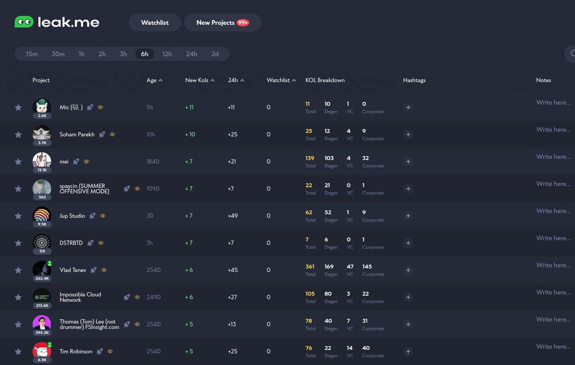The height and width of the screenshot is (365, 575).
Task: Click the rocket icon next to DSTRBTD
Action: coord(90,243)
